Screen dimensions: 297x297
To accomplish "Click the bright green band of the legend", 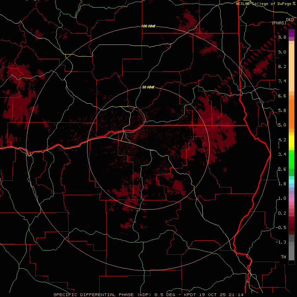I will pos(291,159).
